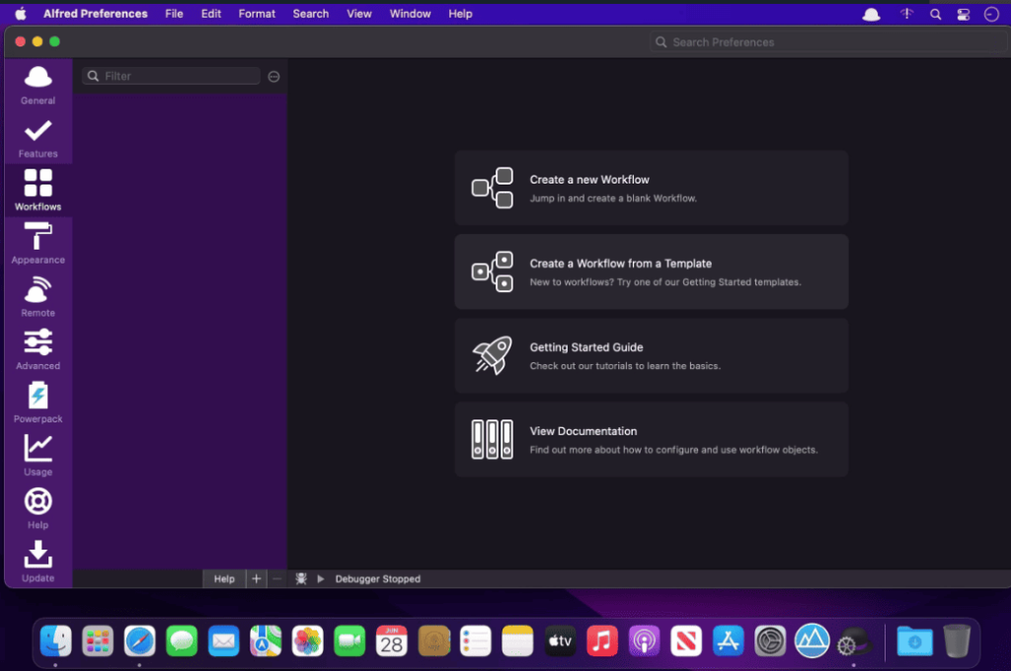Viewport: 1011px width, 671px height.
Task: Choose Create a Workflow from a Template
Action: tap(652, 272)
